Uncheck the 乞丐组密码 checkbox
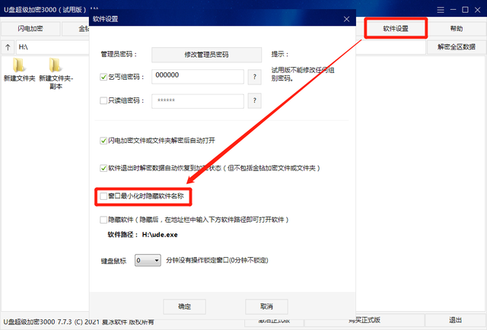The width and height of the screenshot is (487, 330). point(103,77)
